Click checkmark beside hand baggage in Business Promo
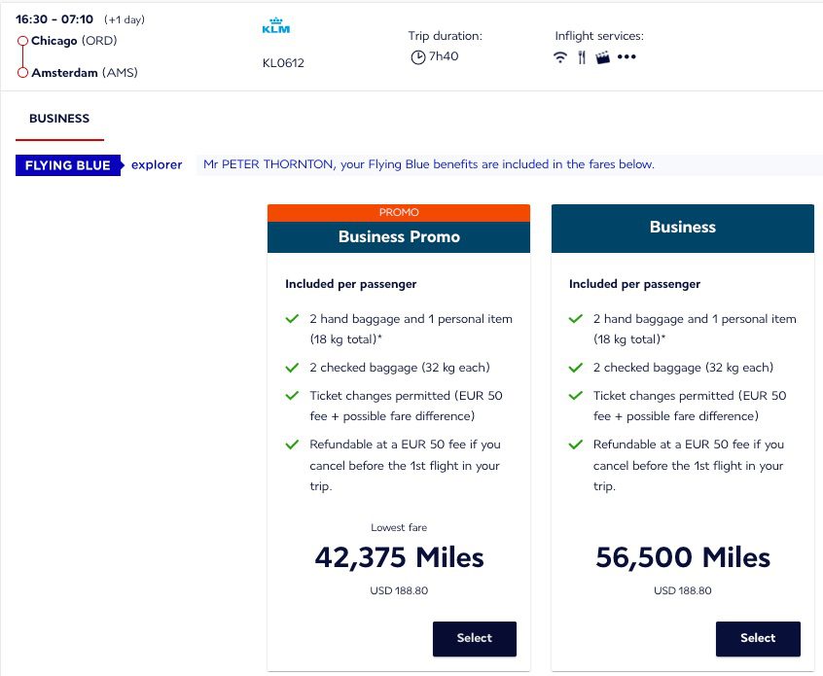Image resolution: width=823 pixels, height=676 pixels. [x=291, y=318]
